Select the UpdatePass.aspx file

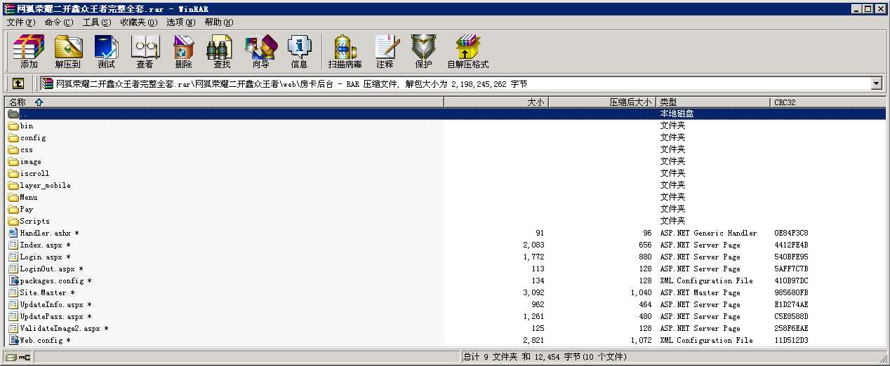446,316
